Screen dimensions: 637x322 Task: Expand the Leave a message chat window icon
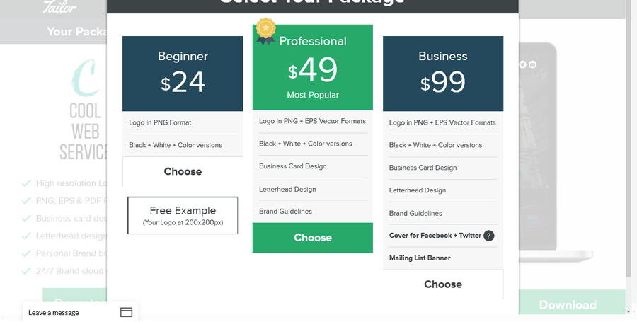point(127,312)
